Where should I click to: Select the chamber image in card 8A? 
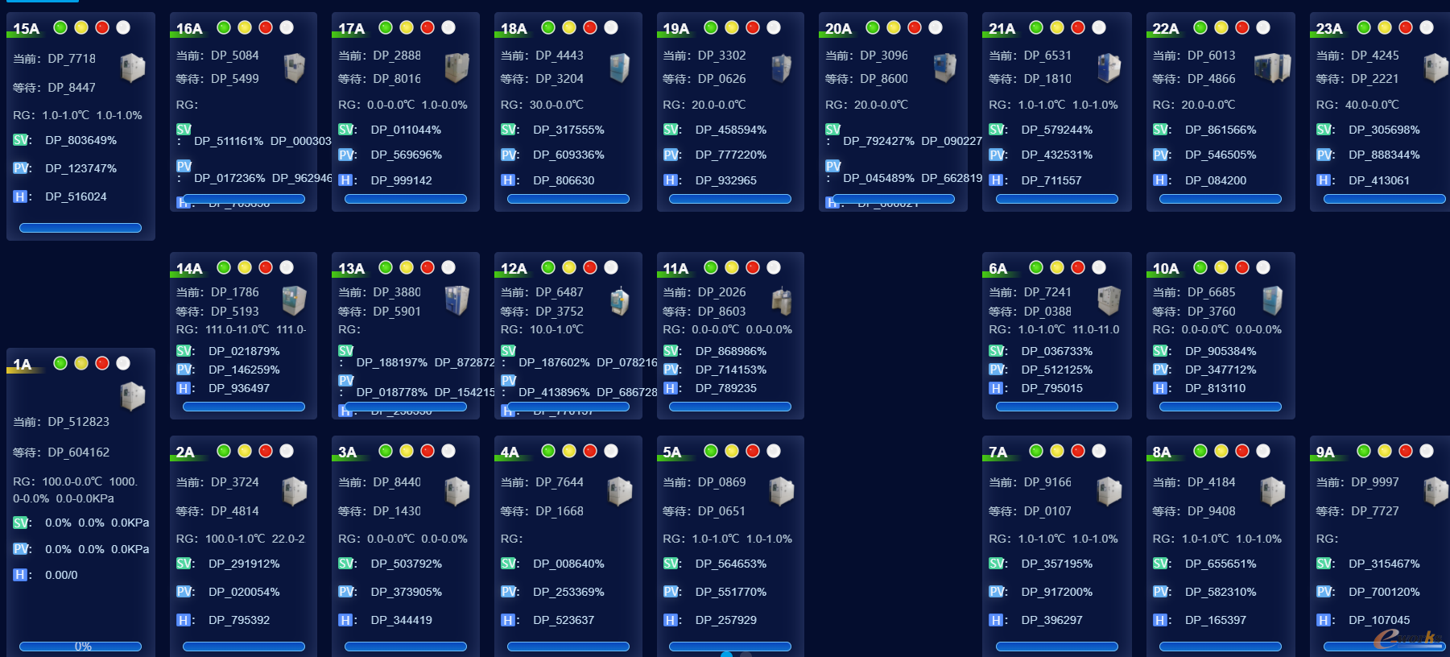(x=1273, y=491)
